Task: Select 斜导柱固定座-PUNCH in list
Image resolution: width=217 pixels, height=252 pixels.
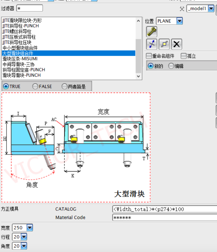Action: pos(69,70)
